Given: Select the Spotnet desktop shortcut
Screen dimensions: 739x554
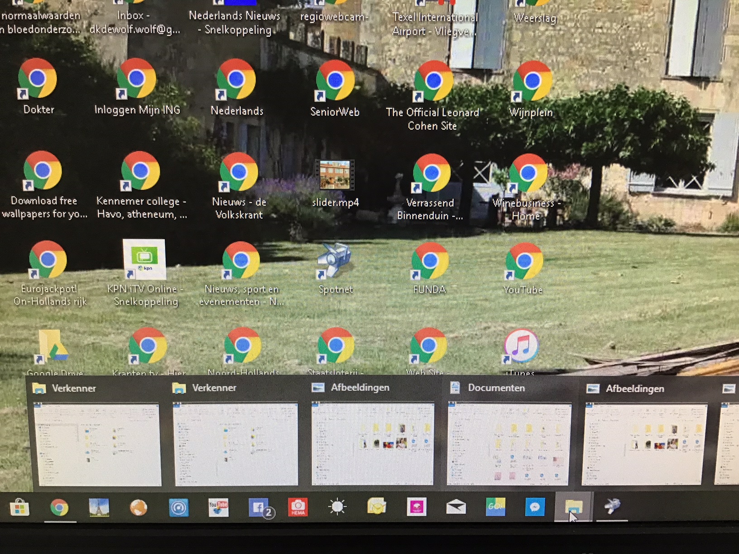Looking at the screenshot, I should click(x=336, y=269).
